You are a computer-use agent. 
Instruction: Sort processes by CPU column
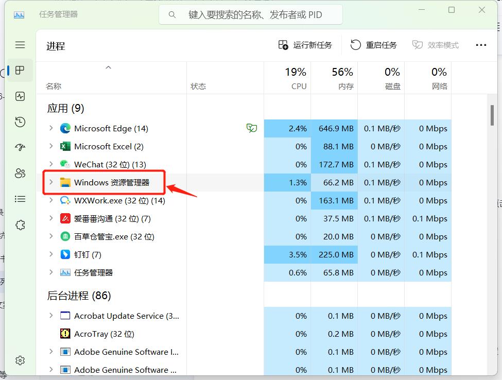coord(287,78)
